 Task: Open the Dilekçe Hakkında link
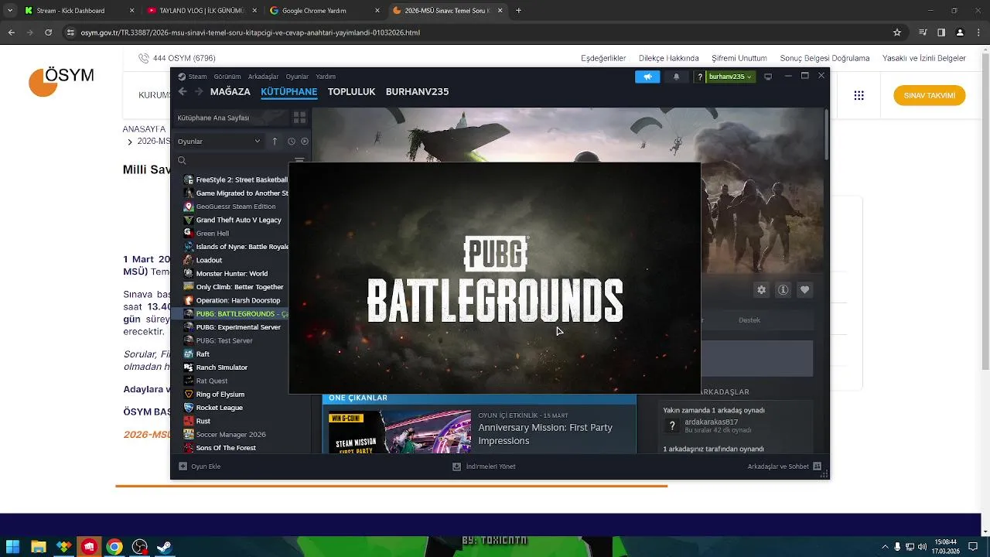(668, 58)
